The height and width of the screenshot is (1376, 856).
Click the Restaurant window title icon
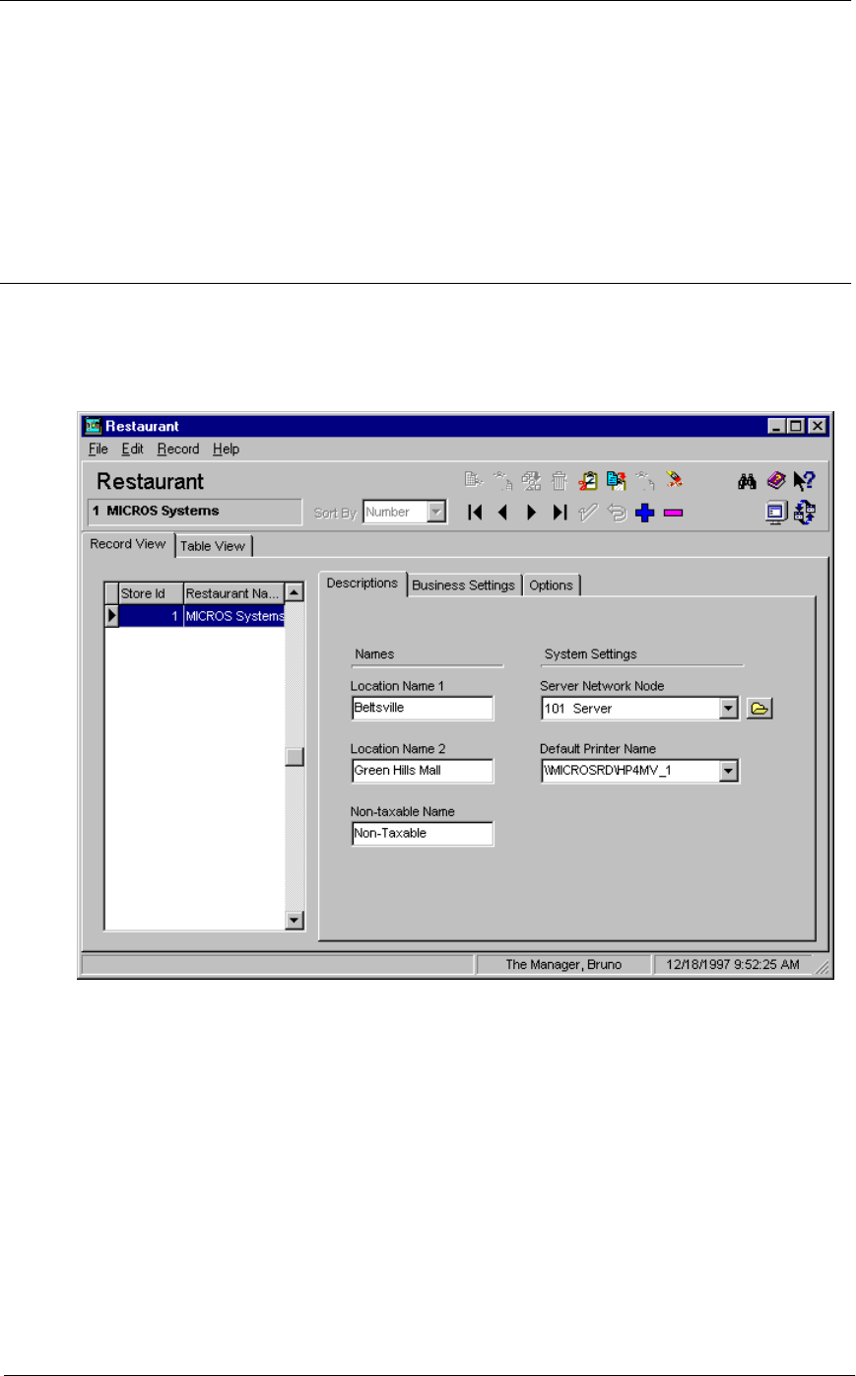pyautogui.click(x=94, y=427)
